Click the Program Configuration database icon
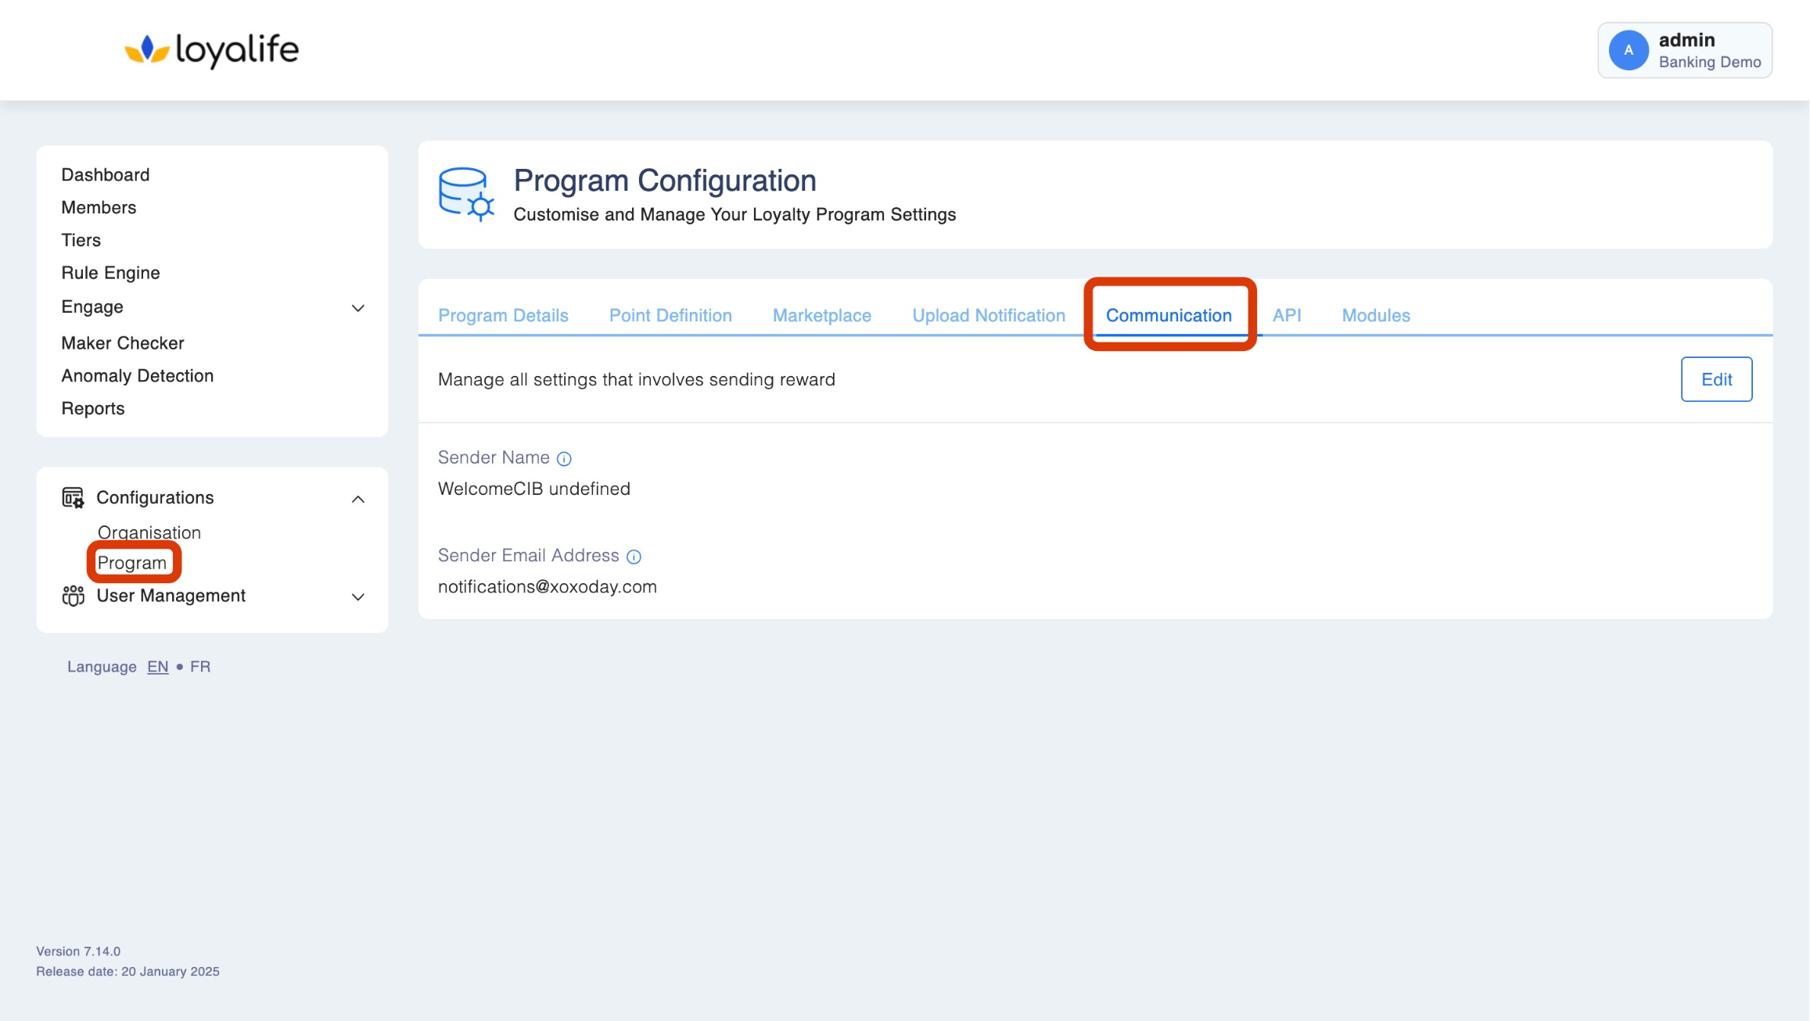This screenshot has height=1021, width=1810. click(x=465, y=194)
